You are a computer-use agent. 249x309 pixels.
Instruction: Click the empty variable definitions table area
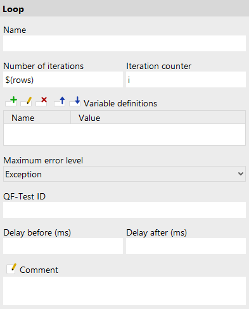(124, 134)
